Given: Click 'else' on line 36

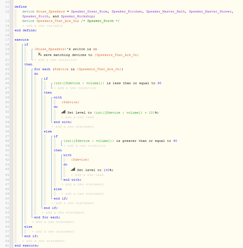Looking at the screenshot, I should [48, 131].
